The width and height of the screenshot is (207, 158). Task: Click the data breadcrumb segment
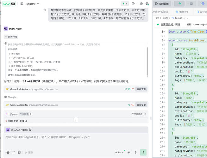166,18
